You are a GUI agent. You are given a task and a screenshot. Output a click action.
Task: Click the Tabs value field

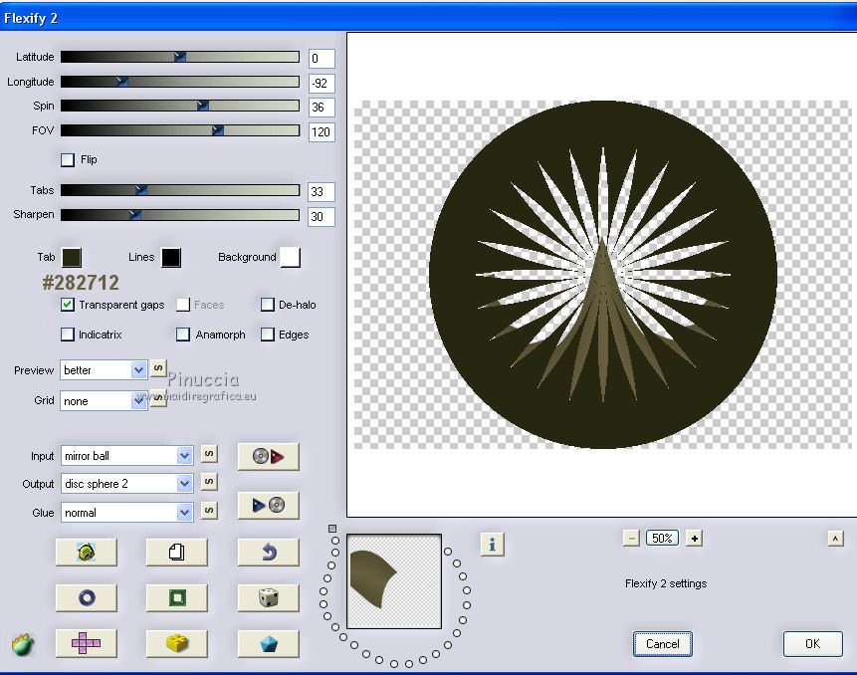(321, 192)
